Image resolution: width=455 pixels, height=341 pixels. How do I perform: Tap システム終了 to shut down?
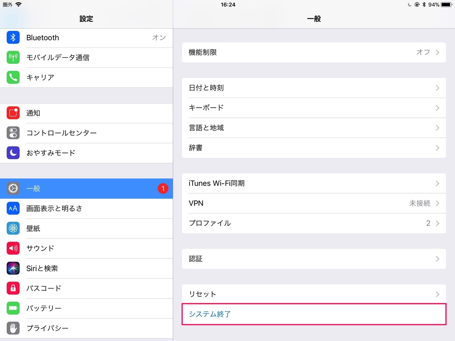coord(314,314)
